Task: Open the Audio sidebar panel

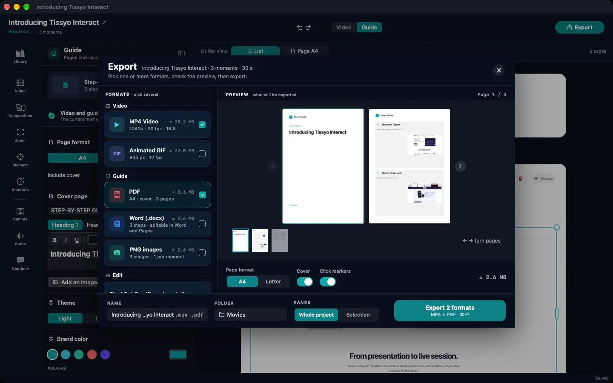Action: click(x=20, y=239)
